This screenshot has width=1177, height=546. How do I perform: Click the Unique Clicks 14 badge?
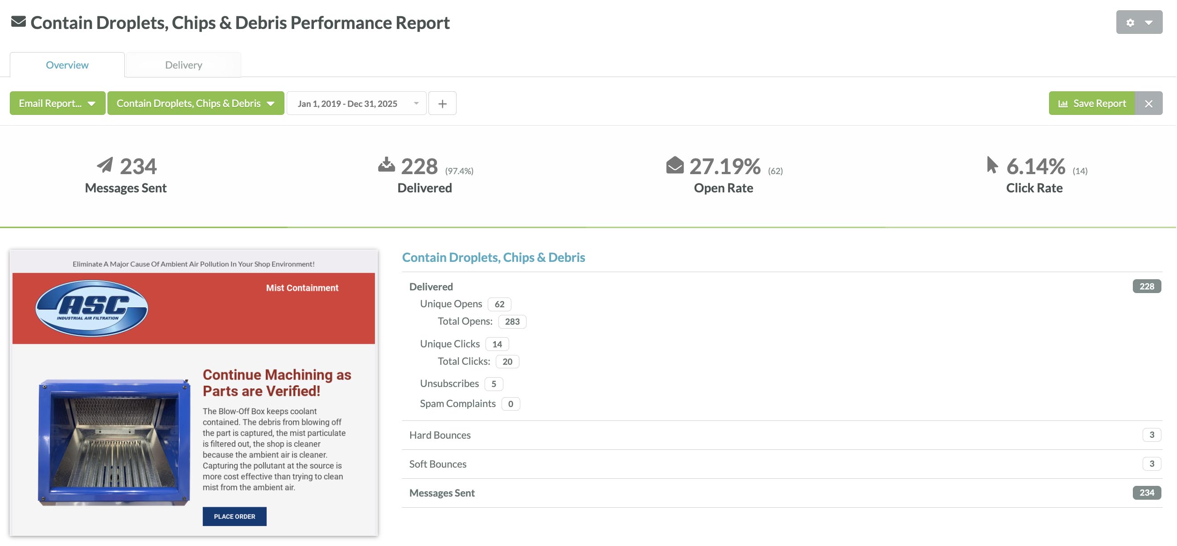[497, 344]
